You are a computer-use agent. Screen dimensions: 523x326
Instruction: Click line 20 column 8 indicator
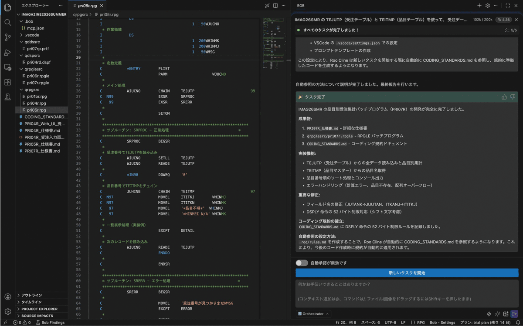pyautogui.click(x=346, y=323)
